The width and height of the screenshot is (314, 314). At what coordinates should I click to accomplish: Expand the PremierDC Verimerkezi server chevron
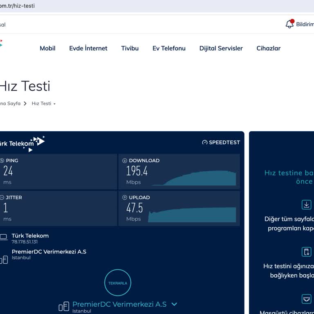[x=174, y=304]
